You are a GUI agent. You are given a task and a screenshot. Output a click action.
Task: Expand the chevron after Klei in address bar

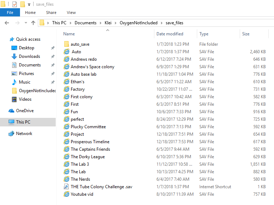(116, 23)
